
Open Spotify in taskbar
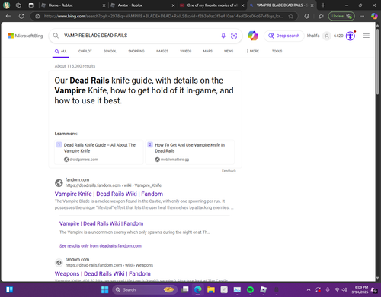(250, 289)
